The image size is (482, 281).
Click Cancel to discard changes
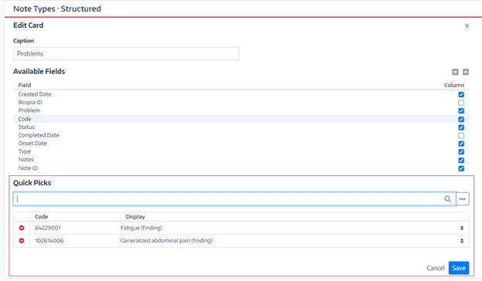tap(436, 268)
